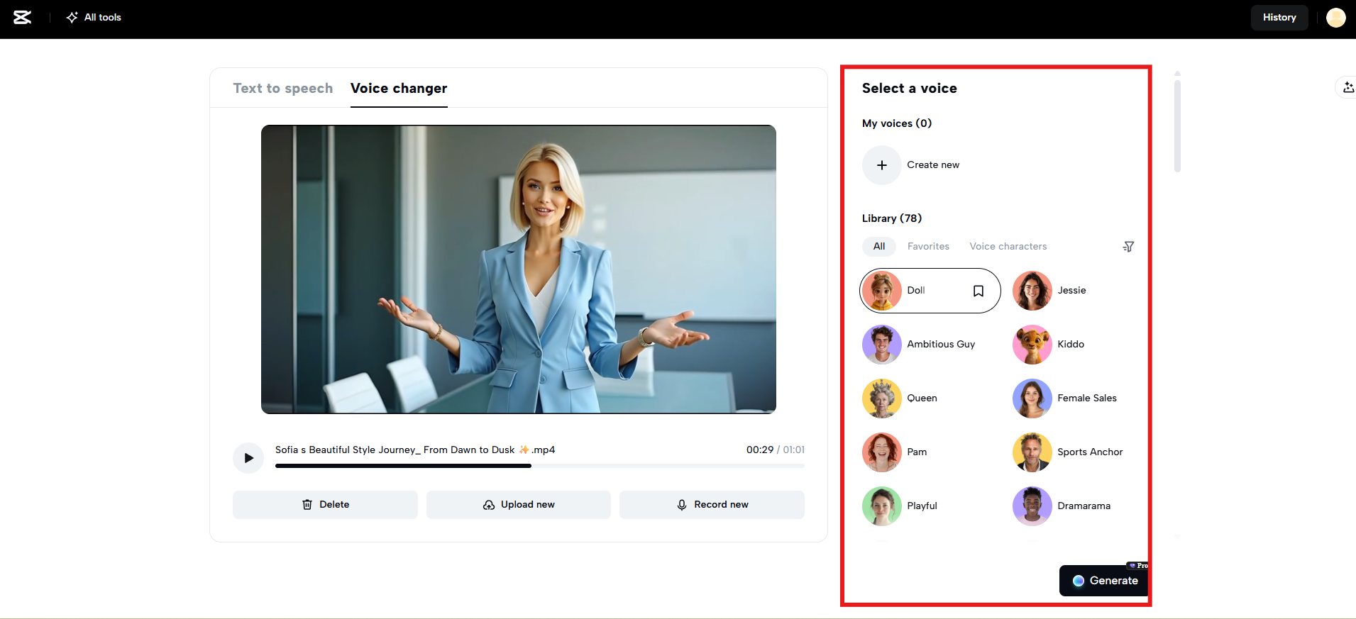
Task: Open the CapCut home logo
Action: [x=23, y=18]
